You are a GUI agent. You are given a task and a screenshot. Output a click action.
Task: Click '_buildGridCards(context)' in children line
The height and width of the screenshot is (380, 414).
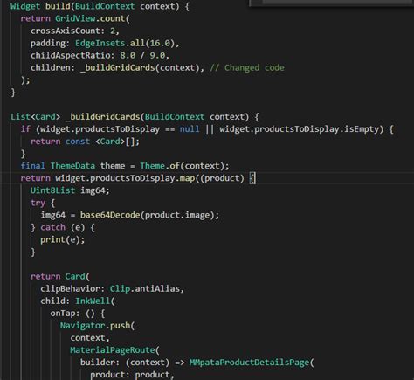point(140,67)
